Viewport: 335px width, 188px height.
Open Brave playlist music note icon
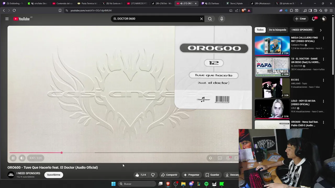(305, 10)
